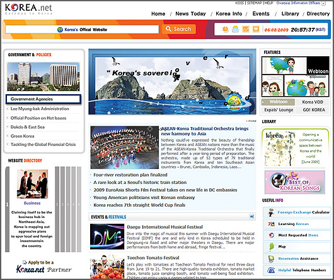Open the Business directory link

(32, 203)
